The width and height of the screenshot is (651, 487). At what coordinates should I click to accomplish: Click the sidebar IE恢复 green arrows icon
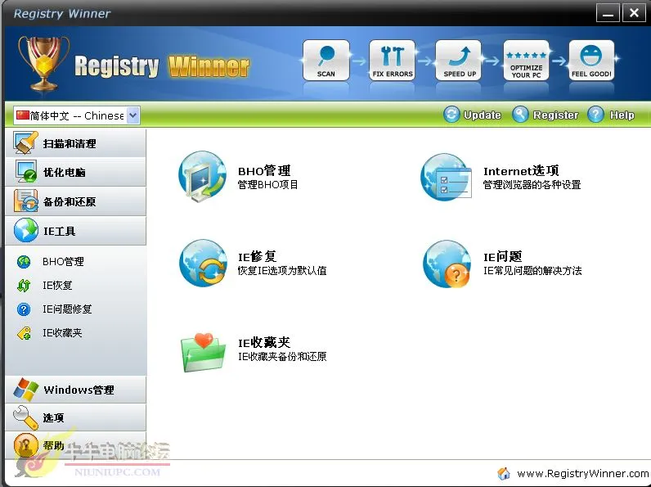pos(24,286)
